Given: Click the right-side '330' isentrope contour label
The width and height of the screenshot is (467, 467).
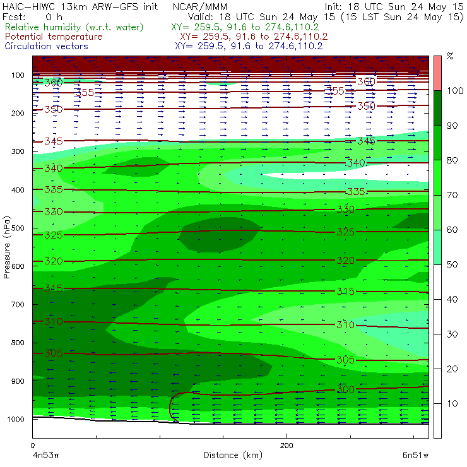Looking at the screenshot, I should (345, 210).
